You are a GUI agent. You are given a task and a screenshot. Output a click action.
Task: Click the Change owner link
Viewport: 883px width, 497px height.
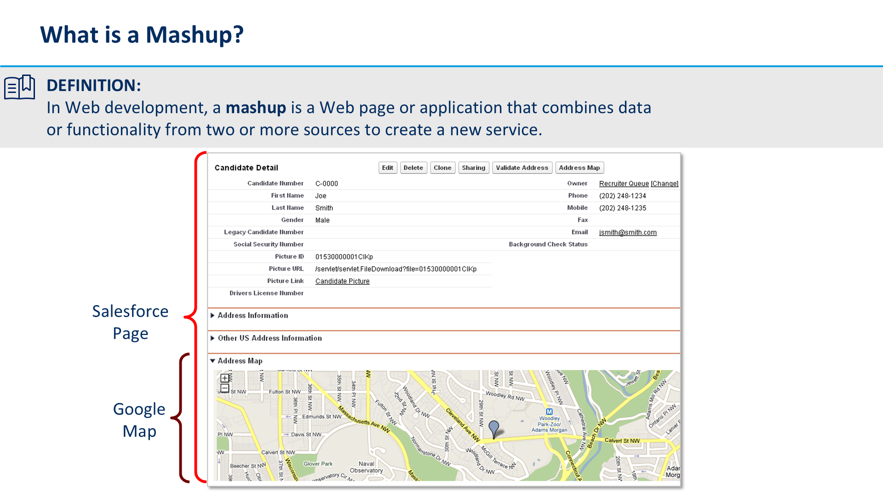665,184
